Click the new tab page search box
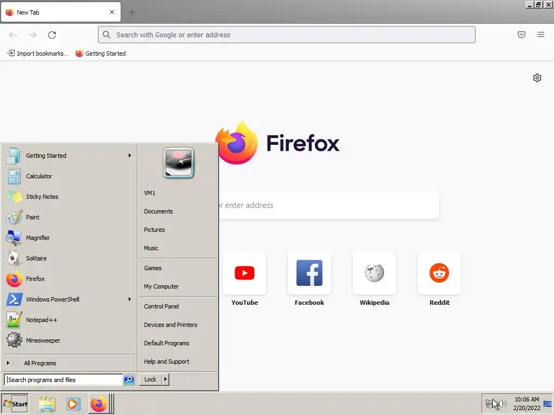The width and height of the screenshot is (554, 415). pyautogui.click(x=328, y=205)
